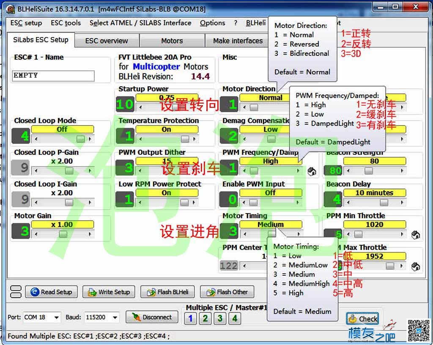
Task: Click right arrow of Motor Gain slider
Action: tap(90, 234)
